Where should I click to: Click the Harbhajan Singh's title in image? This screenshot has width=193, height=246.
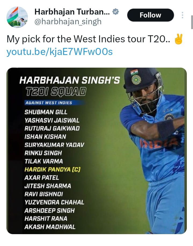pos(70,80)
